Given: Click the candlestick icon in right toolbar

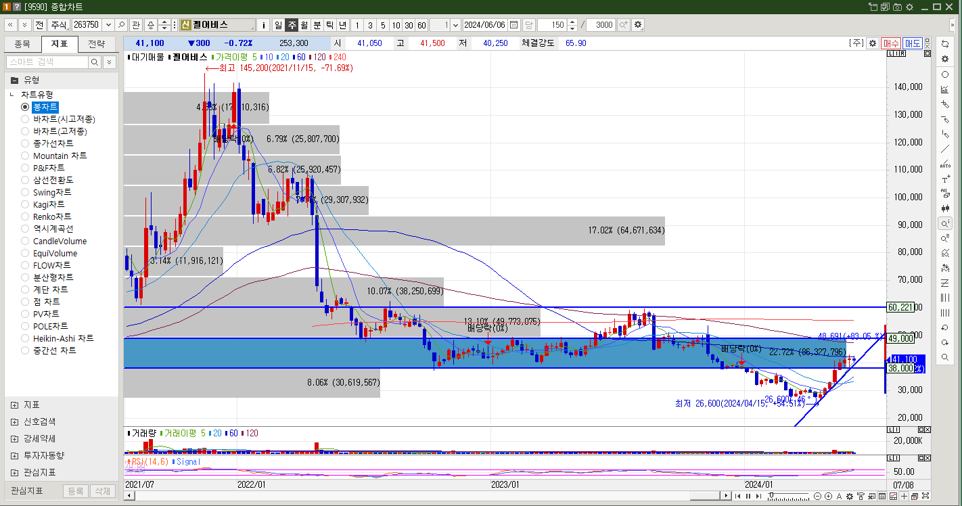Looking at the screenshot, I should [945, 208].
